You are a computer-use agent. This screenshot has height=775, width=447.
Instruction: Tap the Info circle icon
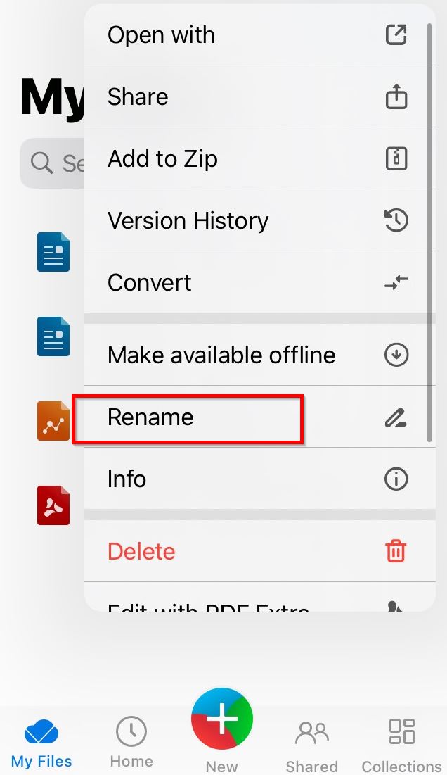click(x=396, y=479)
